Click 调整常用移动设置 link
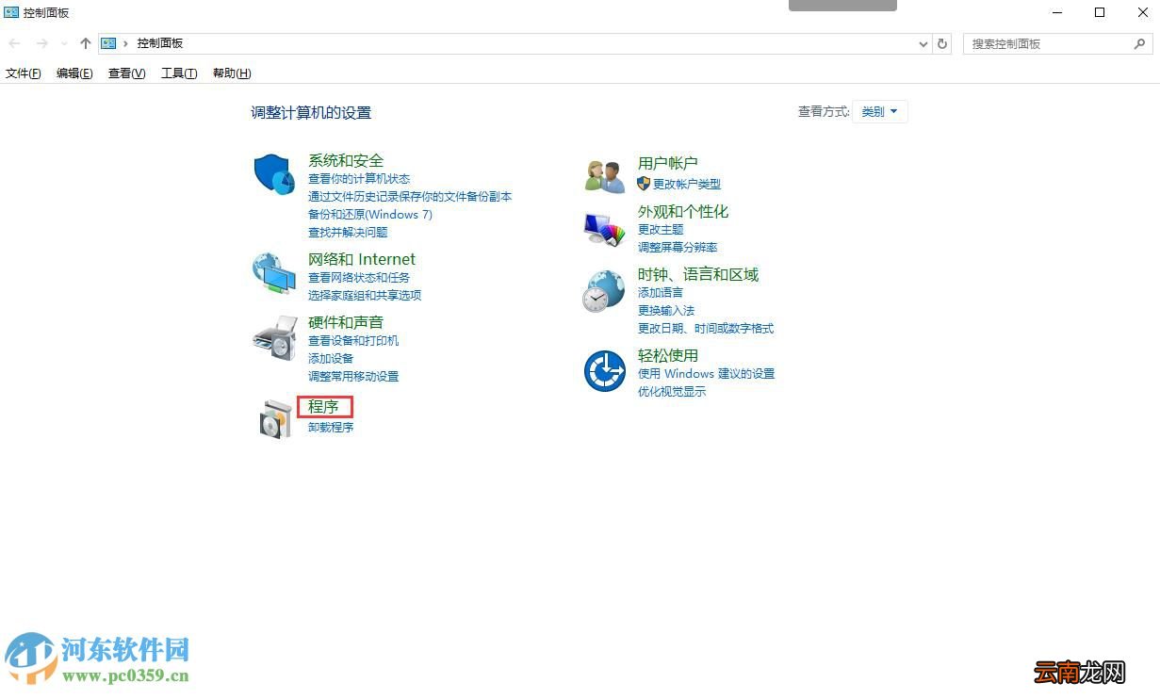This screenshot has width=1160, height=699. 353,377
